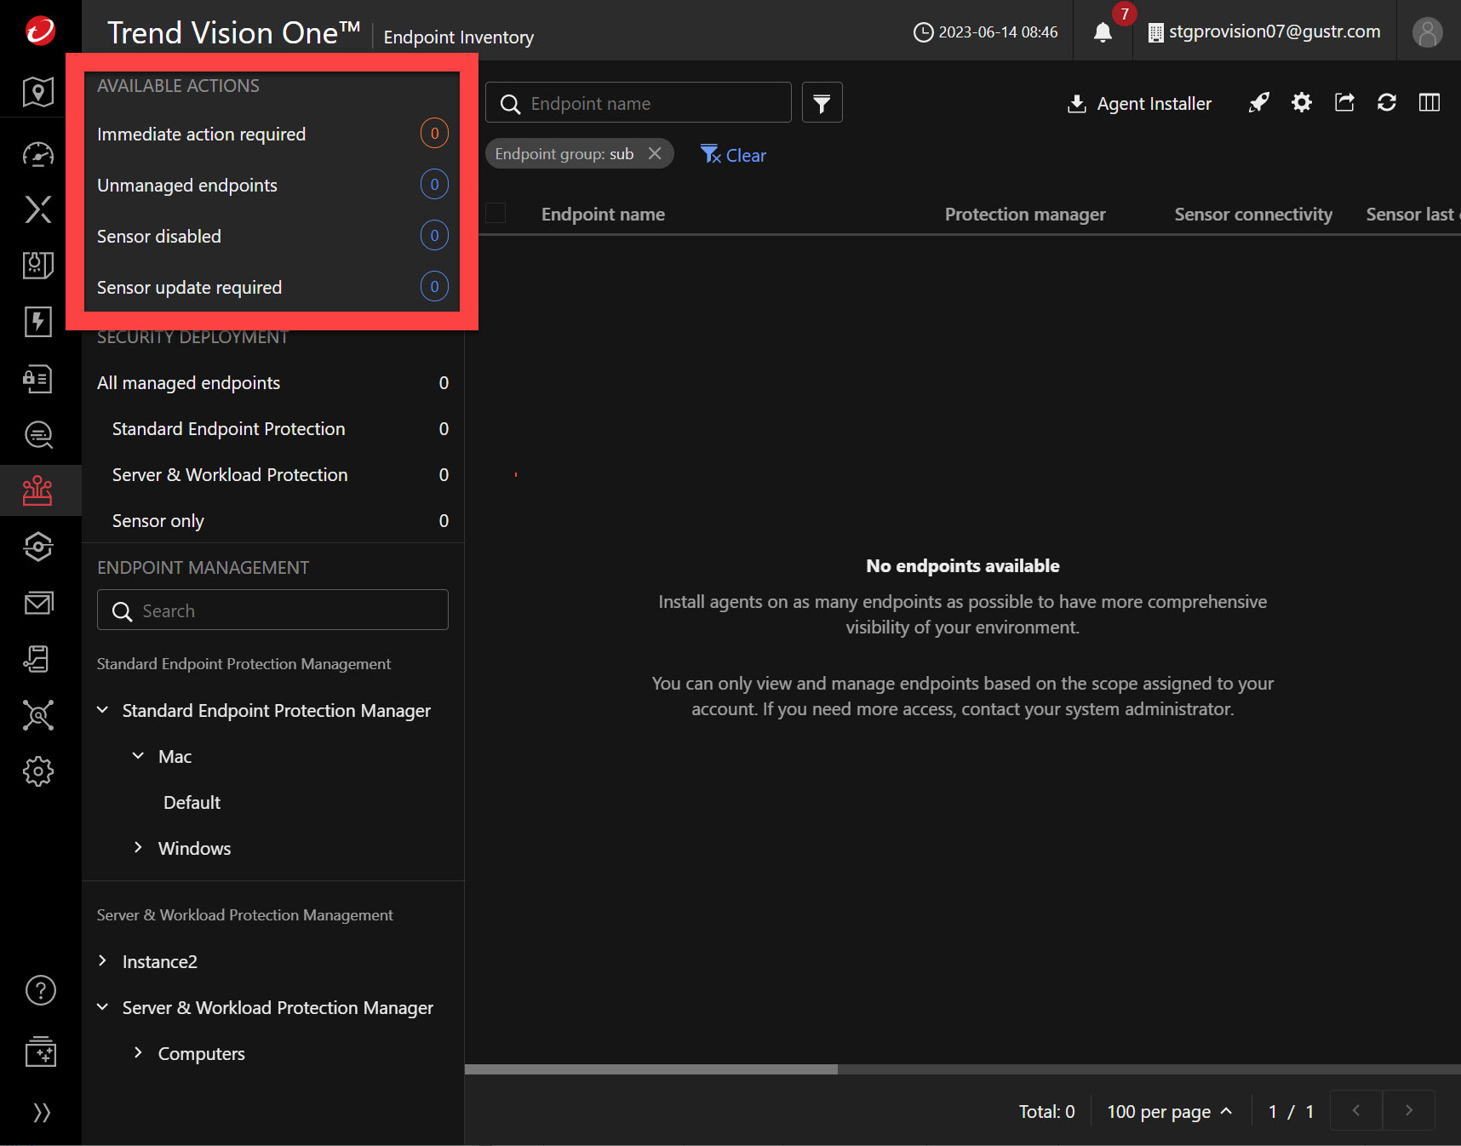Click the refresh icon in toolbar
This screenshot has height=1146, width=1461.
(x=1387, y=103)
